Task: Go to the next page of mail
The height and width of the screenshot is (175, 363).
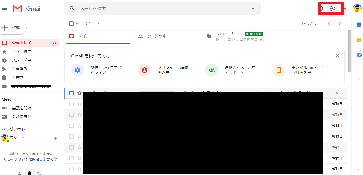Action: tap(340, 24)
